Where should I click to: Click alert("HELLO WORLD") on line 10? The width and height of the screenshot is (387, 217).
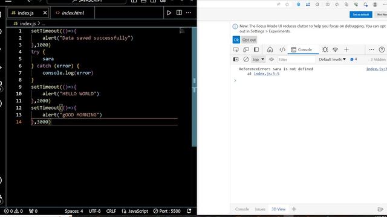(x=71, y=94)
